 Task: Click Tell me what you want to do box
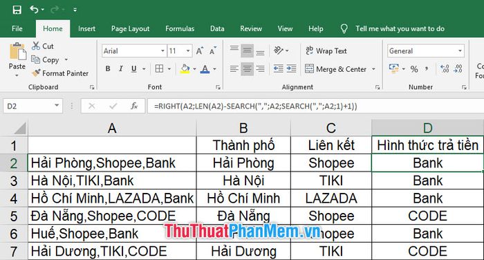pos(400,29)
